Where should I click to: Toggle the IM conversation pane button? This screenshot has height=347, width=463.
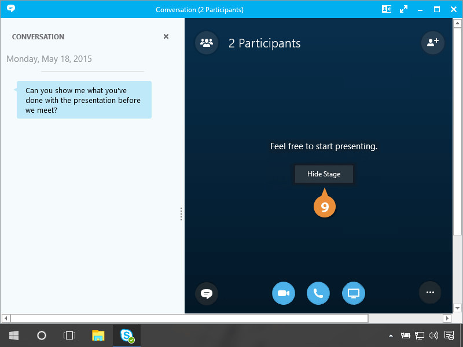point(207,293)
